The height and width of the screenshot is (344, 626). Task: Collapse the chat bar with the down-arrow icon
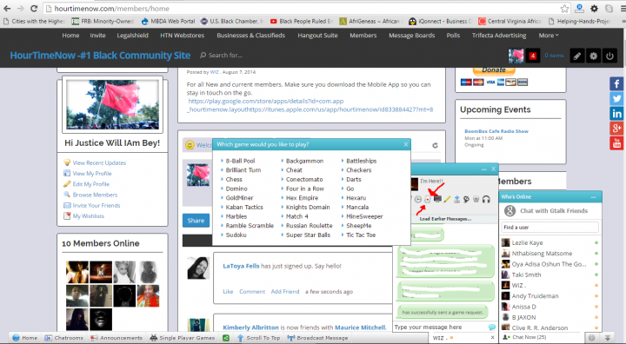click(608, 338)
